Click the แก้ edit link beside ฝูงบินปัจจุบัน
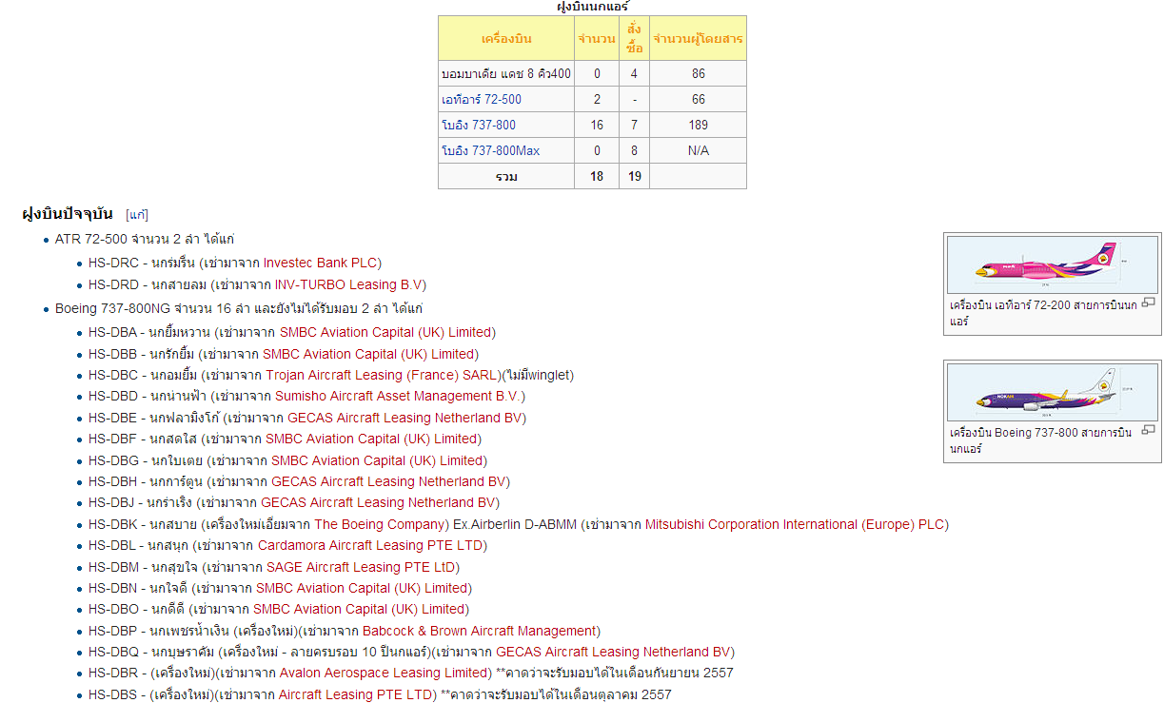The width and height of the screenshot is (1164, 703). click(137, 215)
